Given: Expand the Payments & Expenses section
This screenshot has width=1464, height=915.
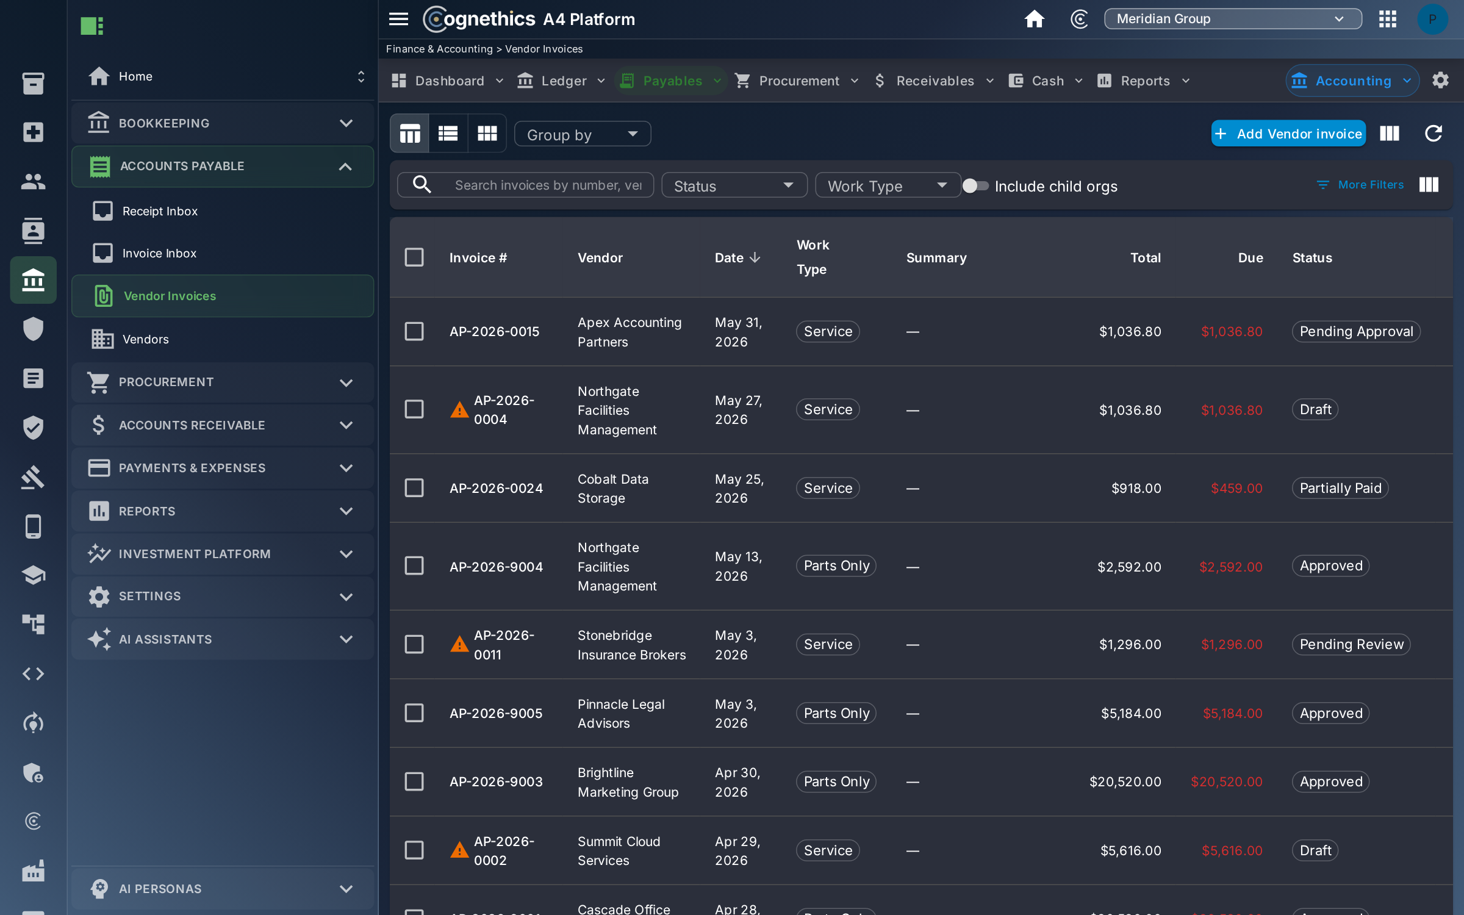Looking at the screenshot, I should [x=223, y=468].
